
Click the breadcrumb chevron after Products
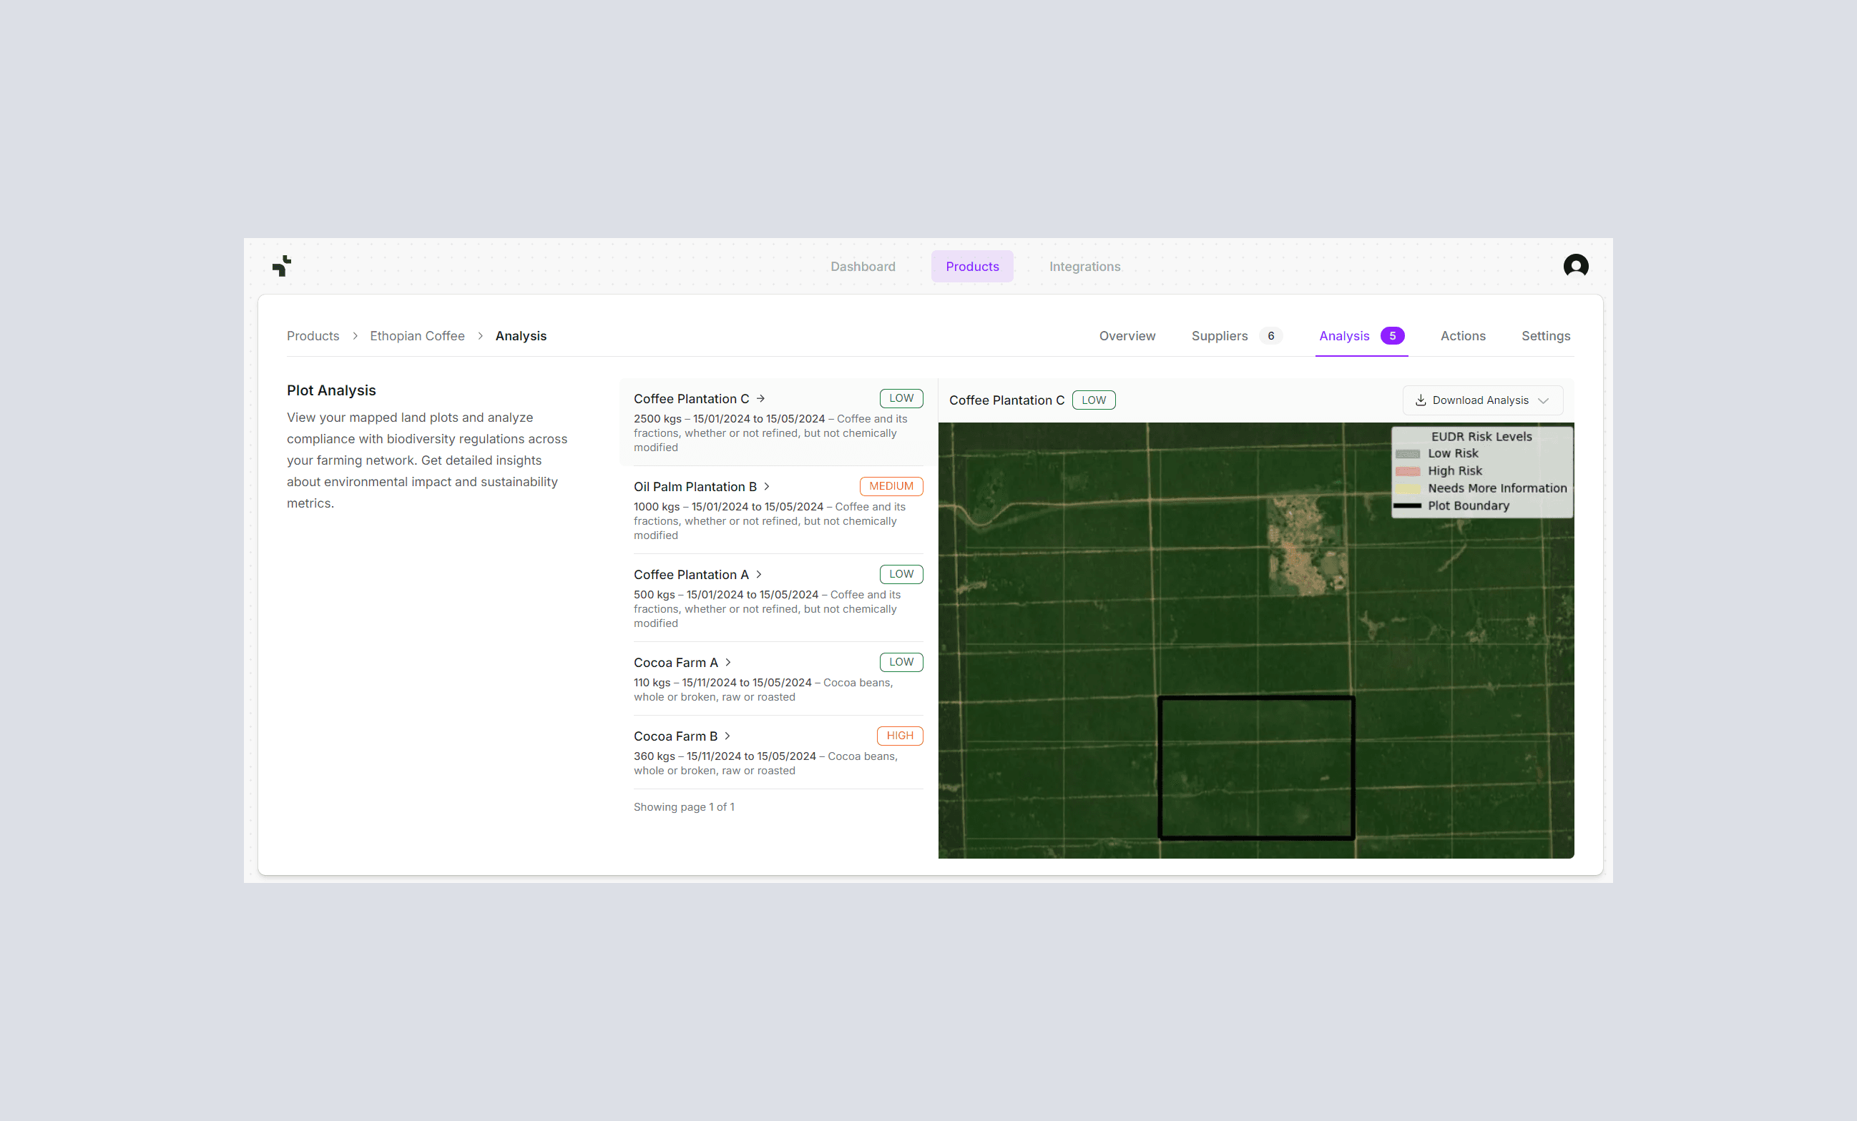pos(355,336)
